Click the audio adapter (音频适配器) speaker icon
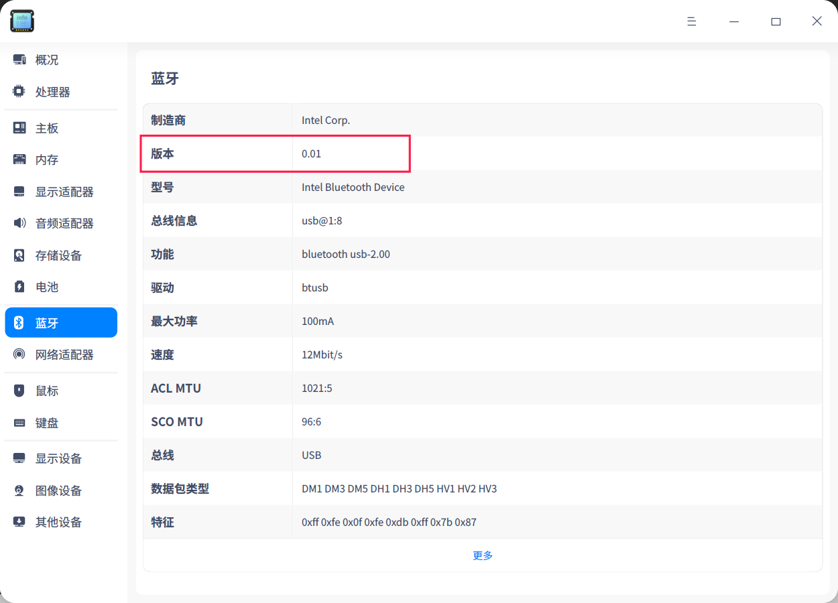 (x=19, y=223)
